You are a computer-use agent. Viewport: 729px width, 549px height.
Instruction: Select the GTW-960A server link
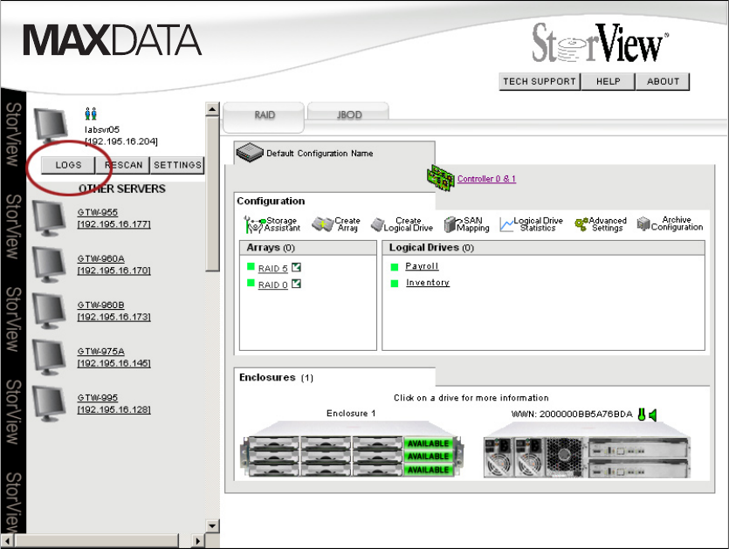tap(113, 264)
